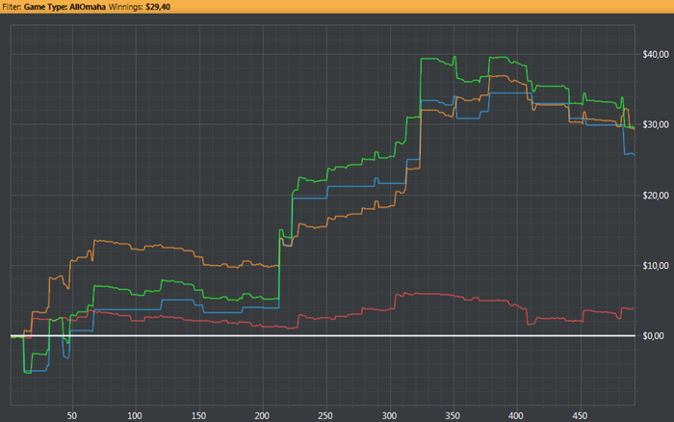Click the 350 hands x-axis label

coord(453,415)
